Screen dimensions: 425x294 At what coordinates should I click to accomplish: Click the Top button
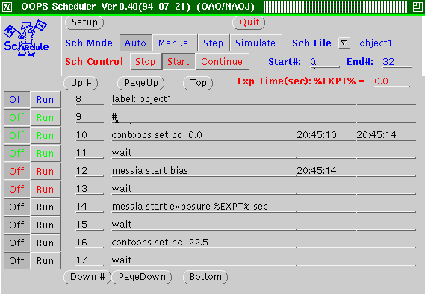click(198, 83)
